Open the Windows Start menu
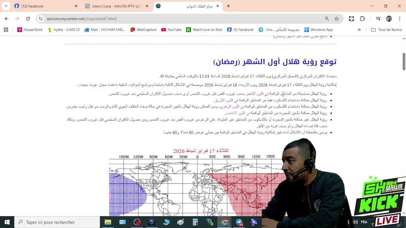This screenshot has height=228, width=406. pos(7,222)
